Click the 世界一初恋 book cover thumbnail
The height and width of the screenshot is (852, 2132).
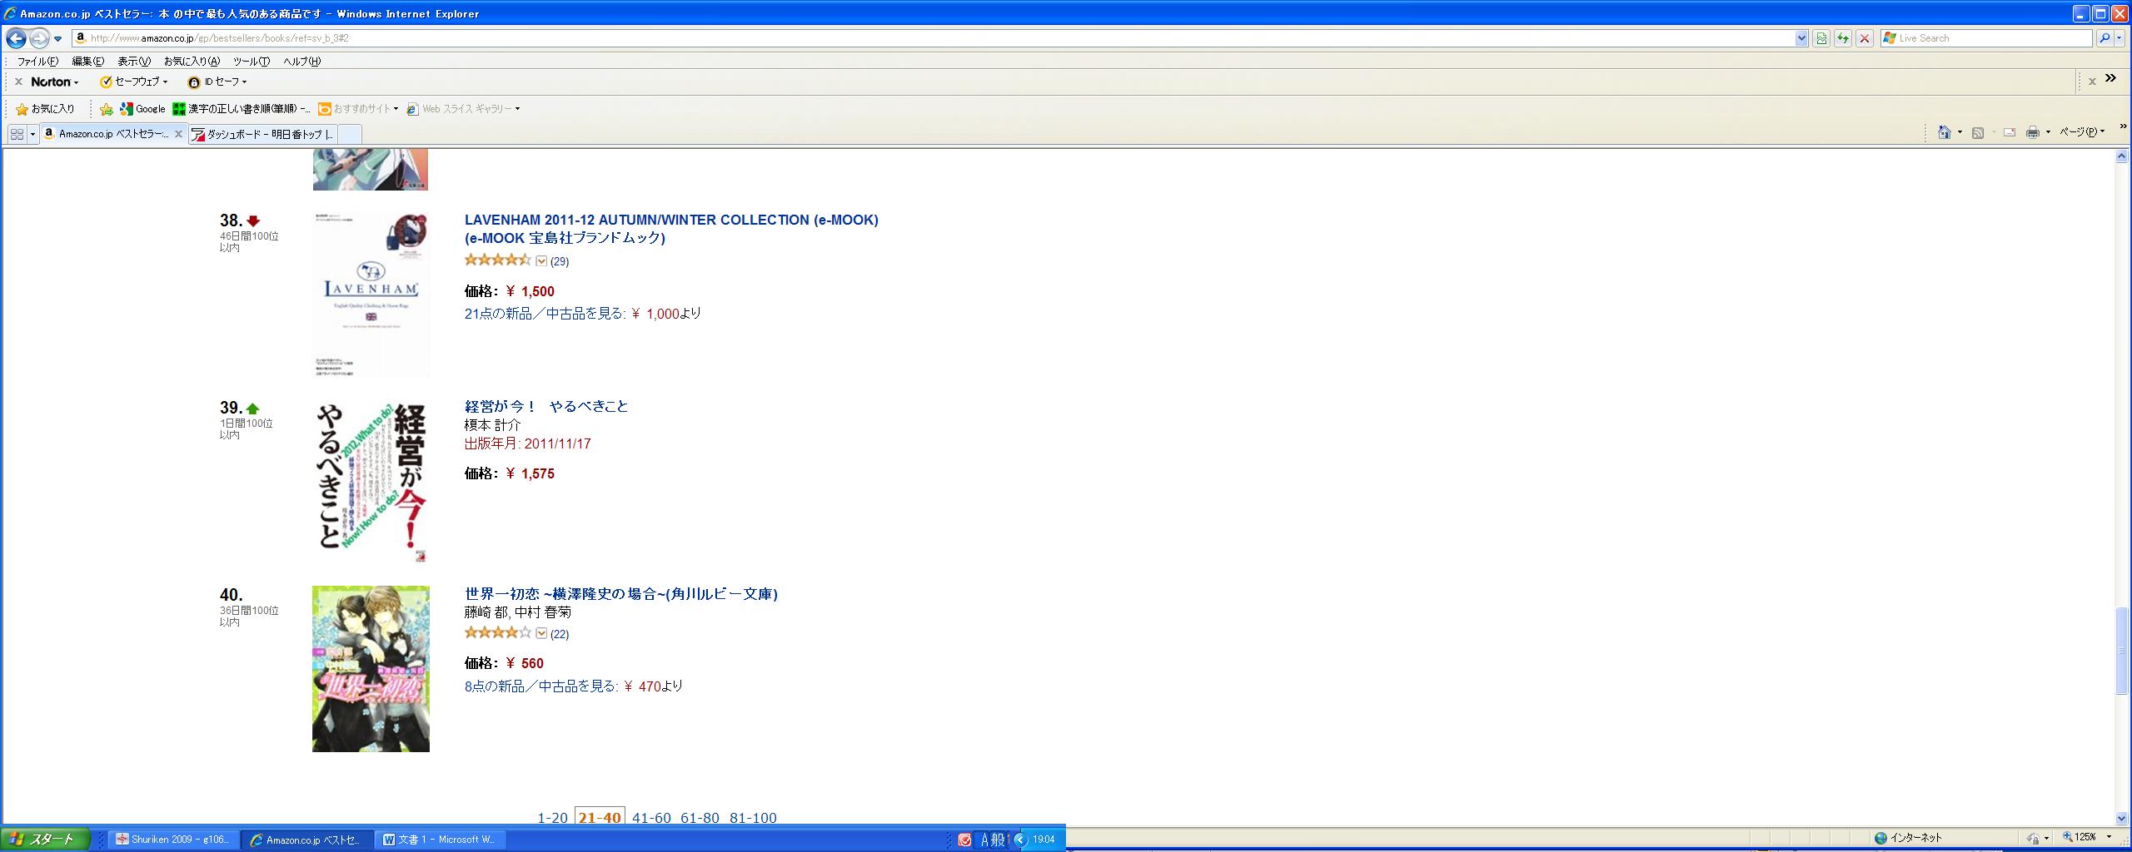[371, 668]
